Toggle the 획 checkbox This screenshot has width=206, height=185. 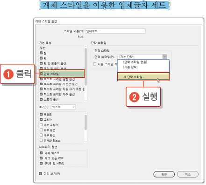click(x=41, y=58)
